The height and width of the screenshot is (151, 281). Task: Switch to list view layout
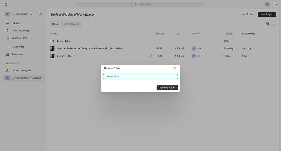pos(273,24)
